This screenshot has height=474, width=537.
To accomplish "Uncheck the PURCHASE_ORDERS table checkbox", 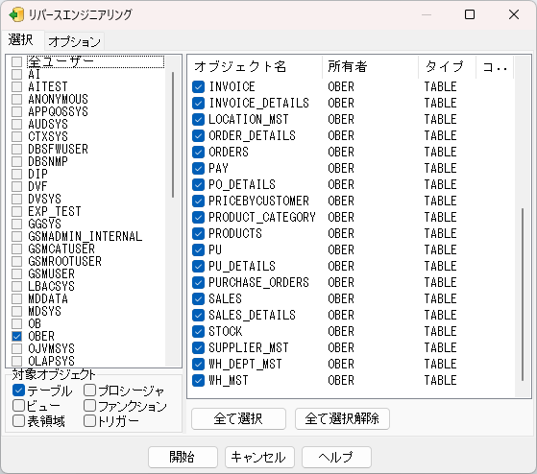I will point(198,282).
